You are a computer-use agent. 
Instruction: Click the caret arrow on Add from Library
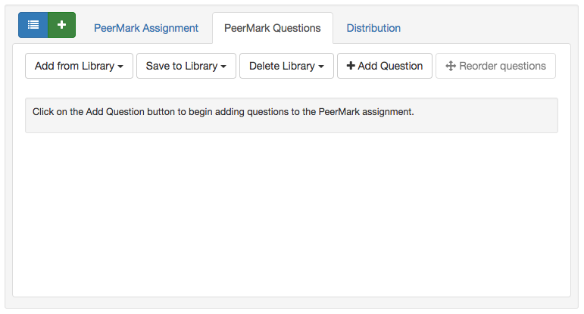pos(120,67)
